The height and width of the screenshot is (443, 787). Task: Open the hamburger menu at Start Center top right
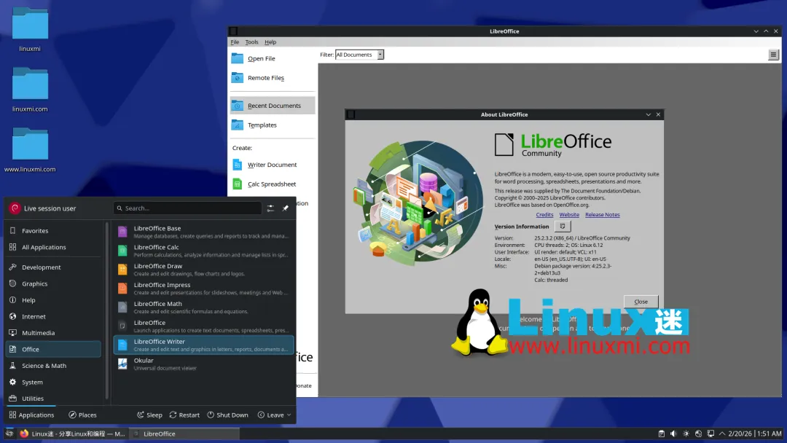[773, 55]
